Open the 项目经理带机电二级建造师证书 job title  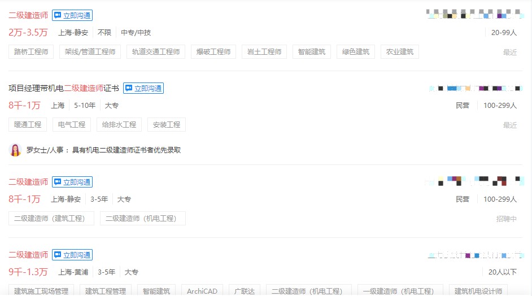(x=63, y=88)
